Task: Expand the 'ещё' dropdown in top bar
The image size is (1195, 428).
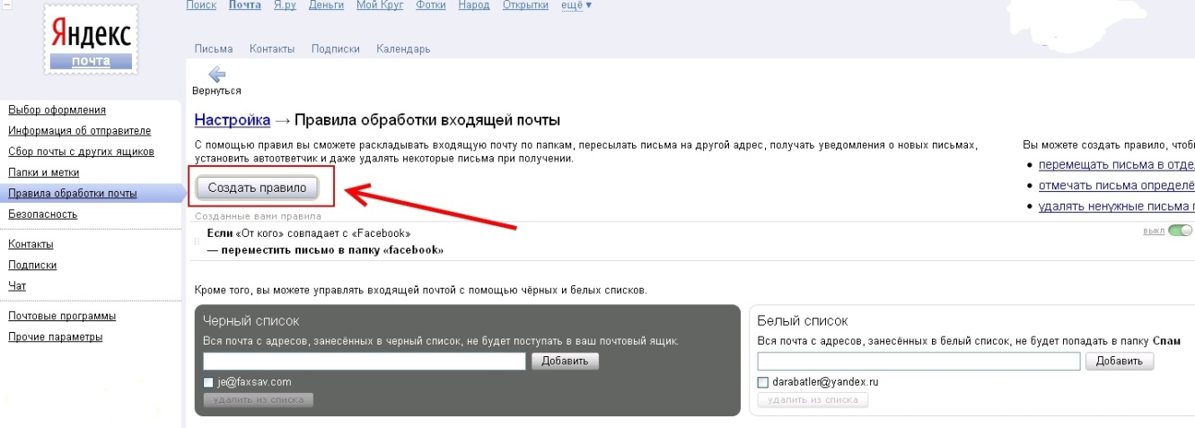Action: pos(576,6)
